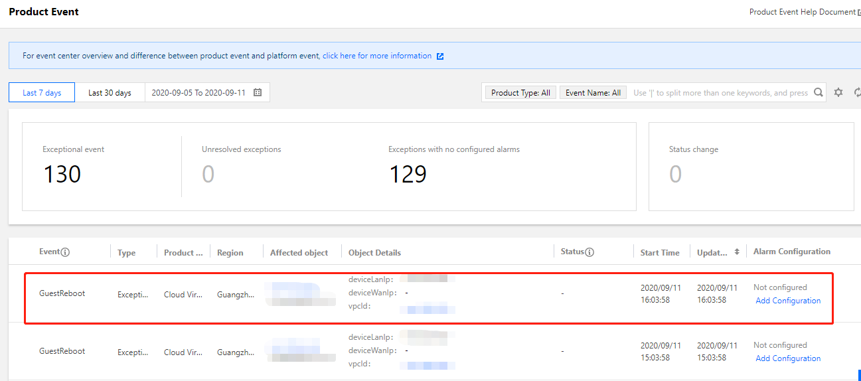Viewport: 861px width, 381px height.
Task: Click info icon next to Status header
Action: pos(589,252)
